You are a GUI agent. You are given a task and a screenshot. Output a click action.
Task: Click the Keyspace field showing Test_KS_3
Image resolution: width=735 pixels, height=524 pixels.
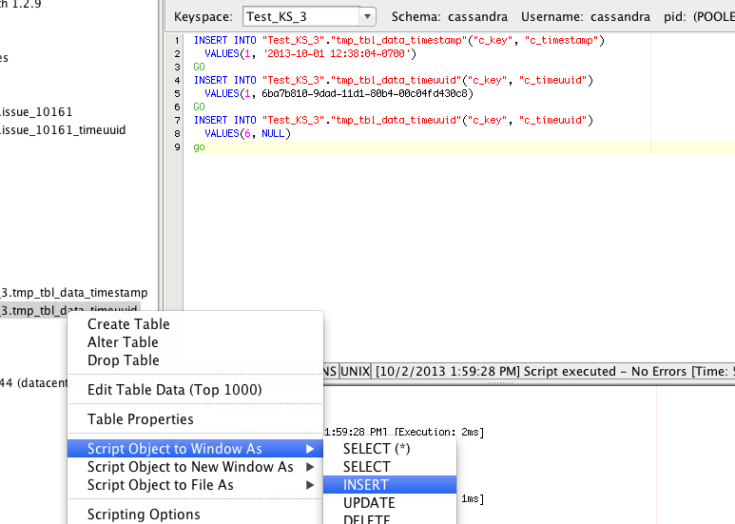point(301,17)
